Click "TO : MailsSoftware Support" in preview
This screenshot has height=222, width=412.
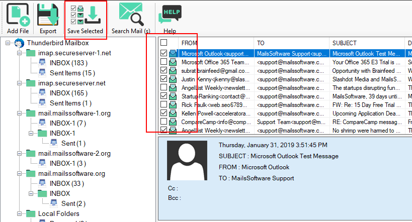click(x=256, y=178)
